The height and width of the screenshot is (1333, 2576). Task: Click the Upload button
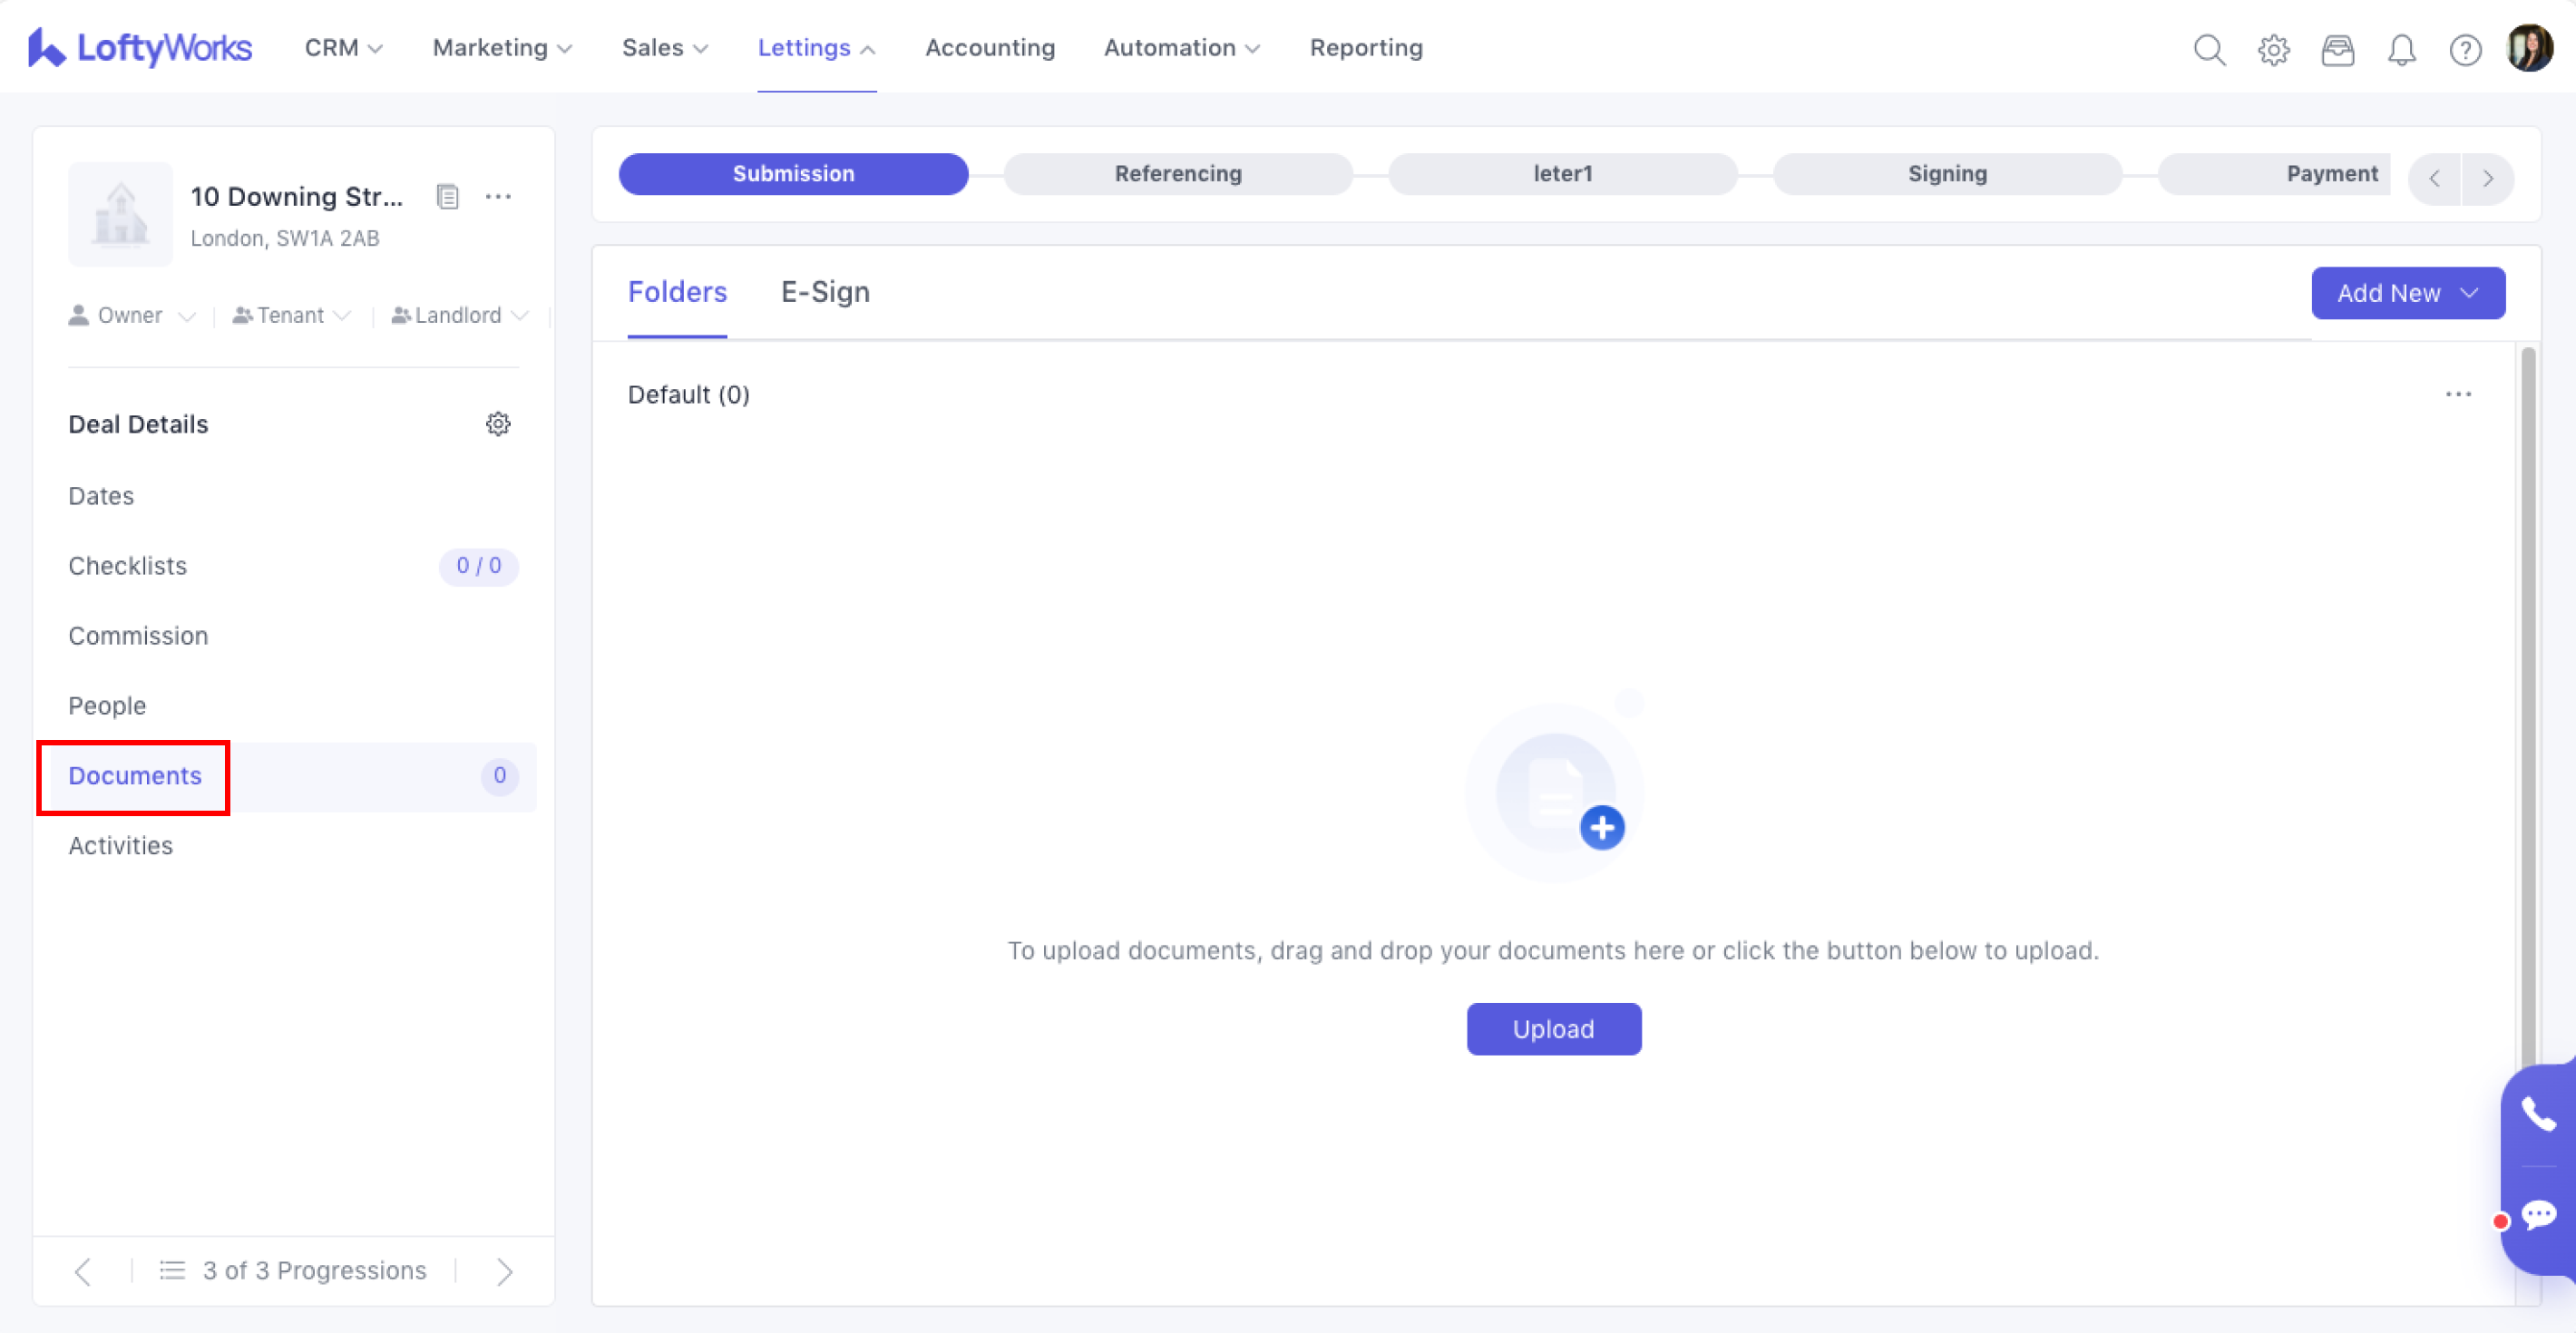pos(1553,1028)
